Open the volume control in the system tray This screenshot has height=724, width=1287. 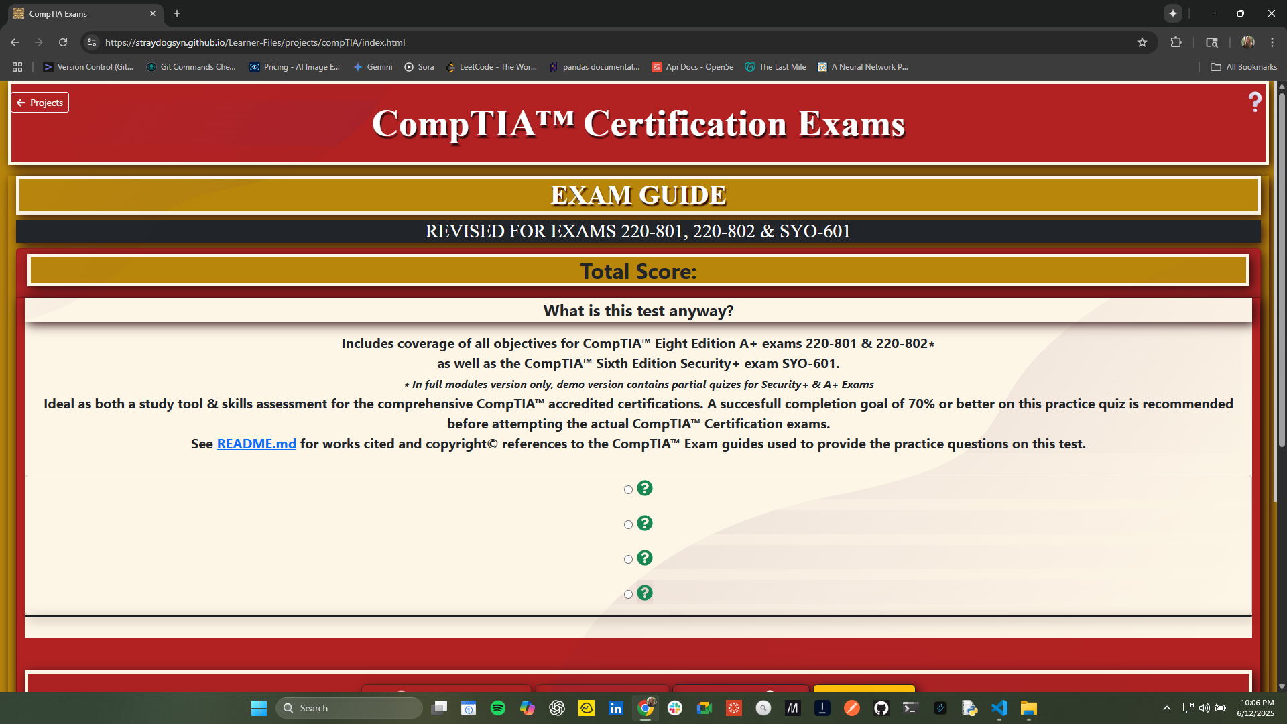click(x=1205, y=708)
